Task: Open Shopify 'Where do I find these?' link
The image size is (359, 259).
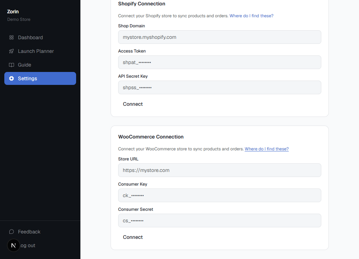Action: pos(251,16)
